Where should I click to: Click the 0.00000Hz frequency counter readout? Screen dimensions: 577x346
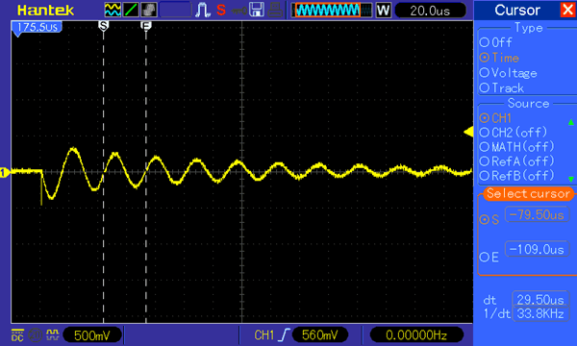[416, 335]
